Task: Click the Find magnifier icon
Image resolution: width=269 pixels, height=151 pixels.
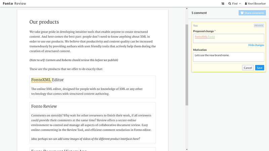Action: tap(230, 3)
